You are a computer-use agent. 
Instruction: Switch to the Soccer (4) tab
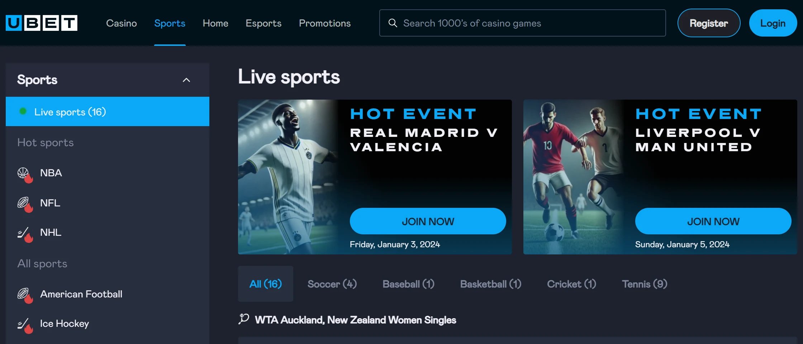click(332, 284)
